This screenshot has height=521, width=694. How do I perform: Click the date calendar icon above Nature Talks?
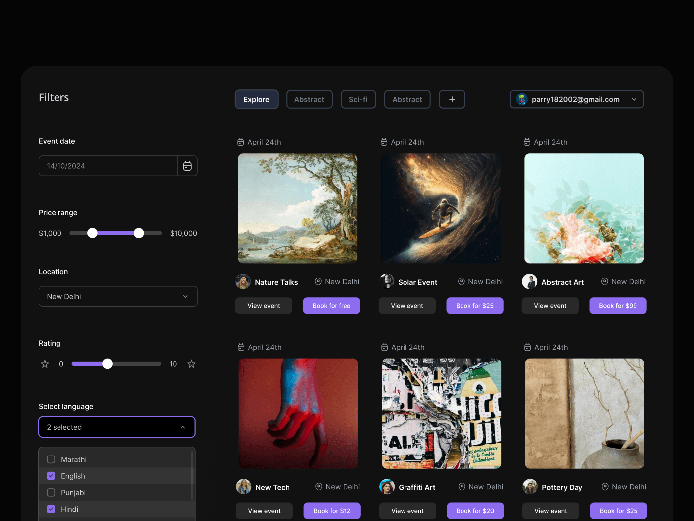coord(241,142)
